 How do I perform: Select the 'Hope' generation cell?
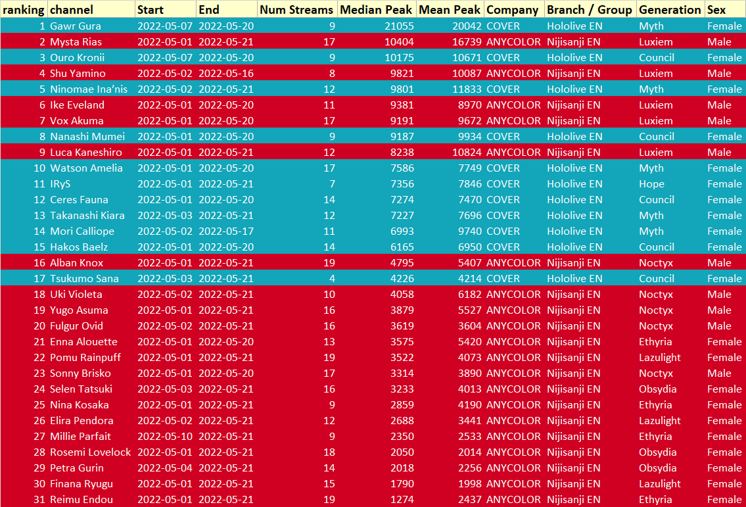(x=652, y=183)
